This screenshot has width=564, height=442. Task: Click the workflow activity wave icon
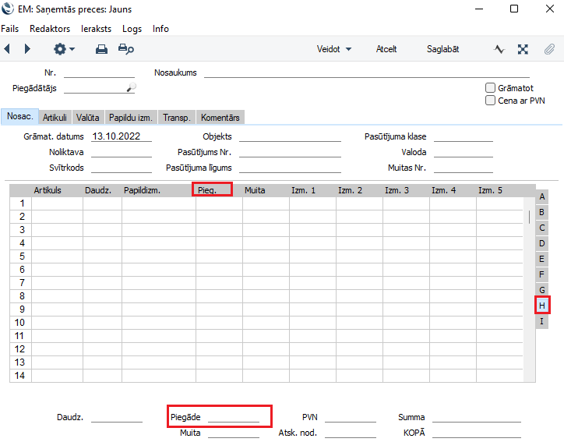[x=499, y=49]
